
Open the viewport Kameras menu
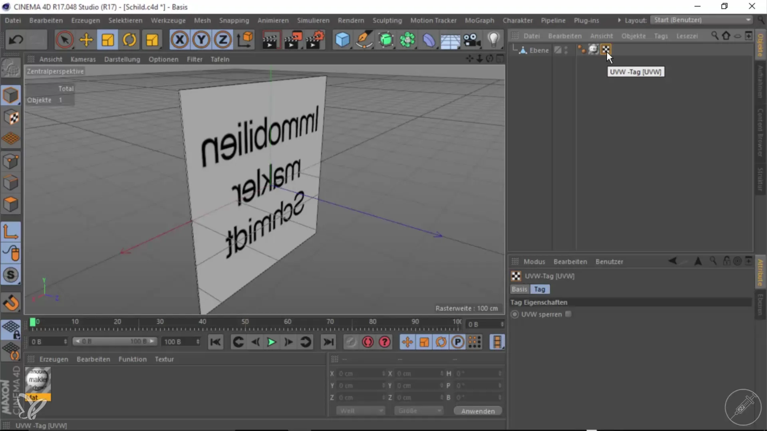83,59
